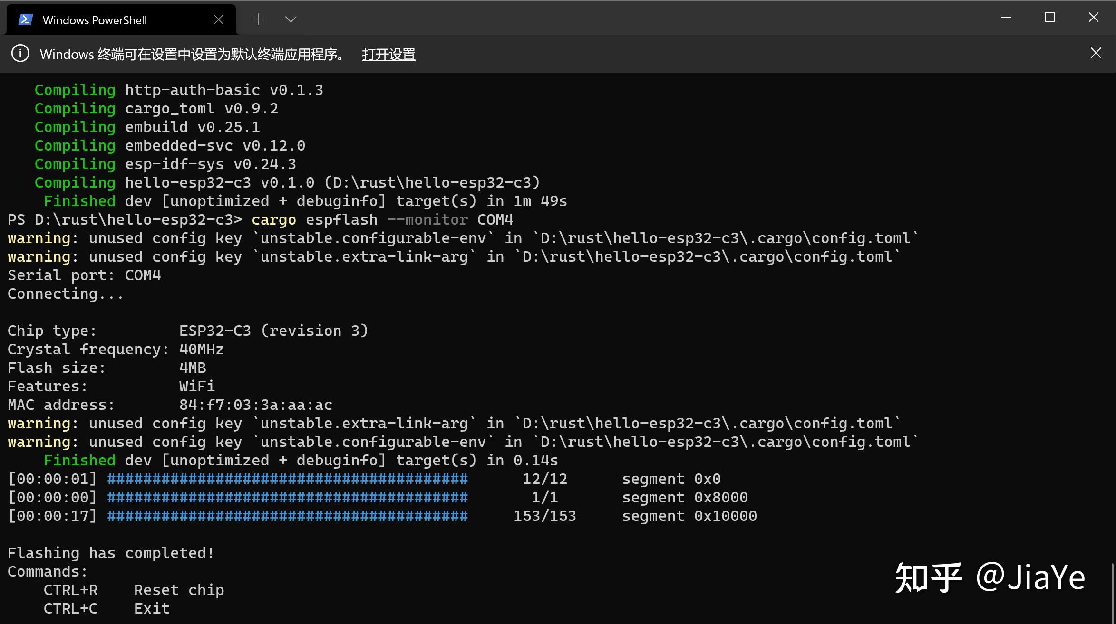Click the '[00:00:17]' elapsed time
Image resolution: width=1116 pixels, height=624 pixels.
52,516
